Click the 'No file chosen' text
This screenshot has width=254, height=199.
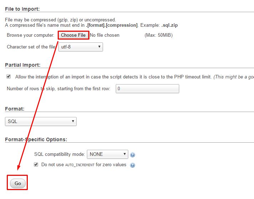(x=105, y=35)
